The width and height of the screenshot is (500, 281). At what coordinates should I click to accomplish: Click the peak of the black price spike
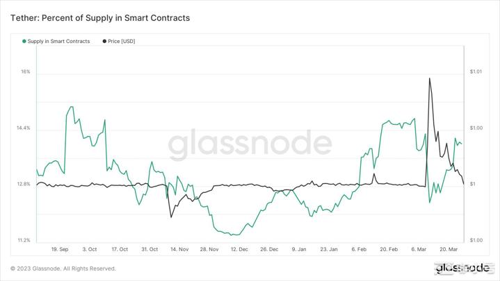click(429, 78)
